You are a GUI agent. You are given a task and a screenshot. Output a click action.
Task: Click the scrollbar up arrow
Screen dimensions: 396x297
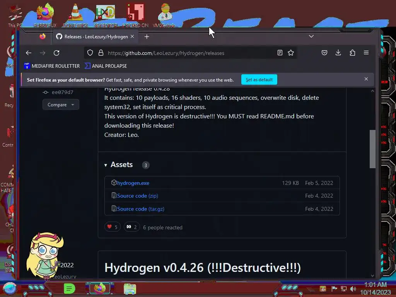coord(372,91)
